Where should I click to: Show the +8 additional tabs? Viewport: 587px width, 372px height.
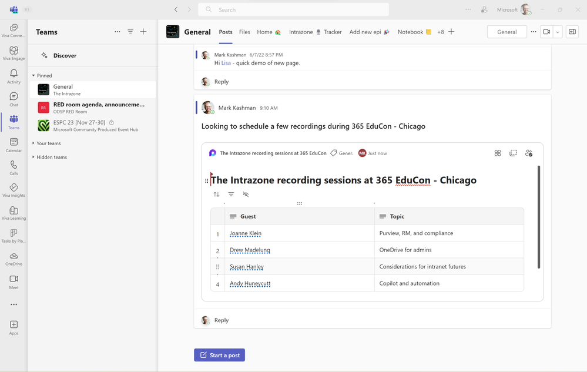click(x=441, y=32)
